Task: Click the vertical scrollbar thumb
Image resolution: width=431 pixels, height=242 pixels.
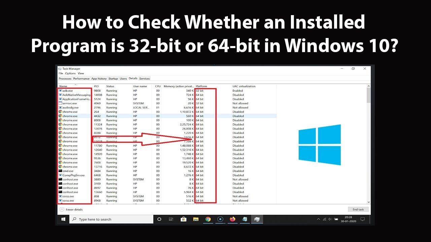Action: 368,96
